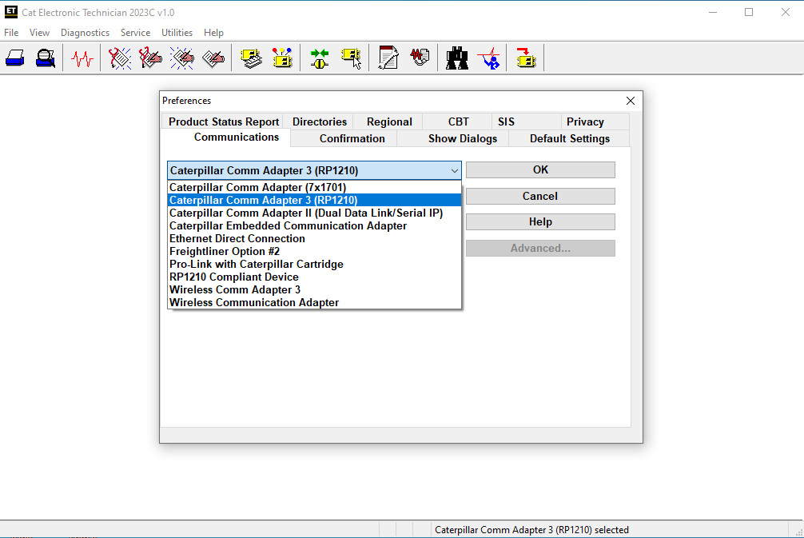
Task: Open the Status Tool waveform icon
Action: click(x=82, y=58)
